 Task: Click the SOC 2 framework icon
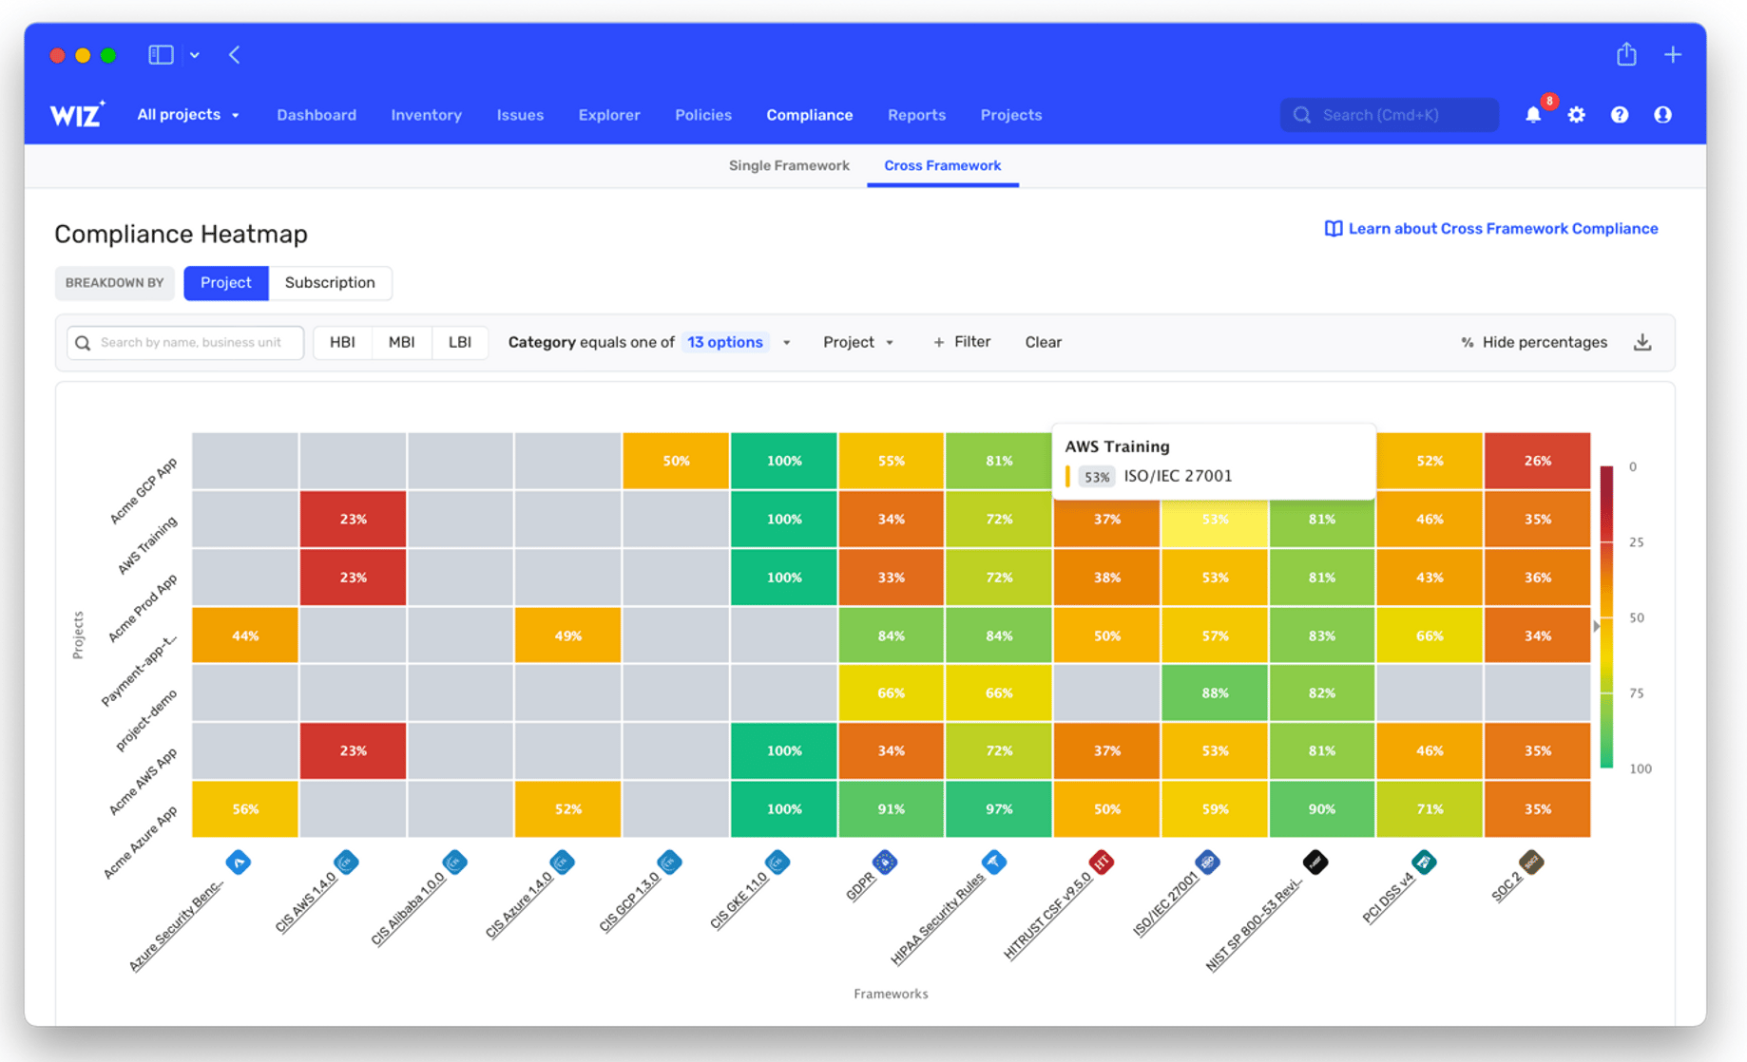1531,863
